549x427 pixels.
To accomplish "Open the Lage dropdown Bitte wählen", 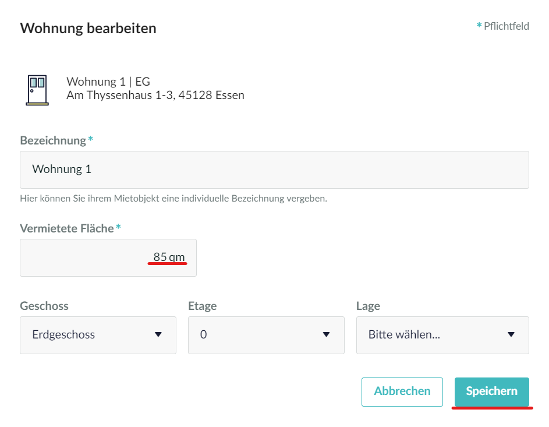I will [442, 335].
